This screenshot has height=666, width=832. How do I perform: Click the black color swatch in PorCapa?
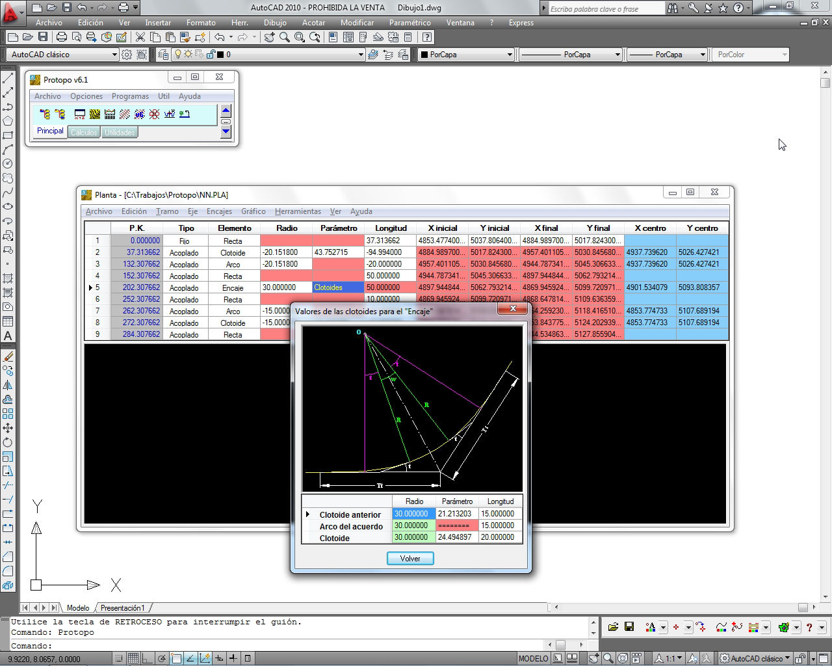[424, 55]
